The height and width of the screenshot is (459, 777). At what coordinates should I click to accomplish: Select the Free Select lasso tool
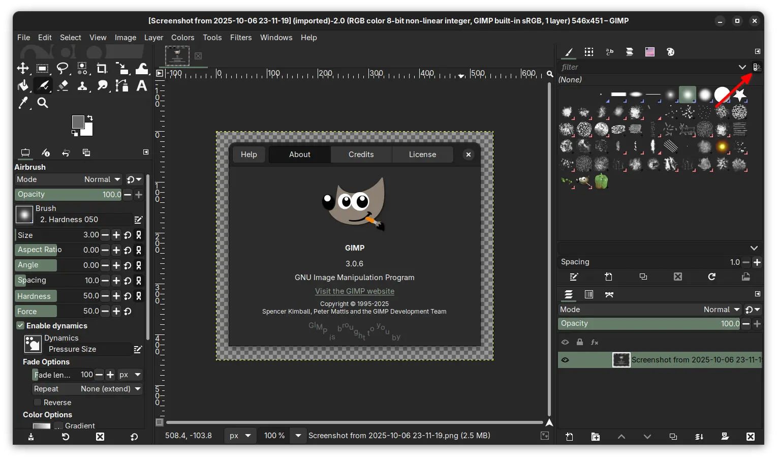[63, 69]
